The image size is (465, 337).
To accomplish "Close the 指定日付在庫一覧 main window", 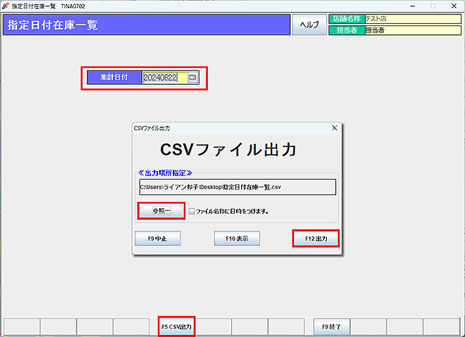I will point(454,6).
